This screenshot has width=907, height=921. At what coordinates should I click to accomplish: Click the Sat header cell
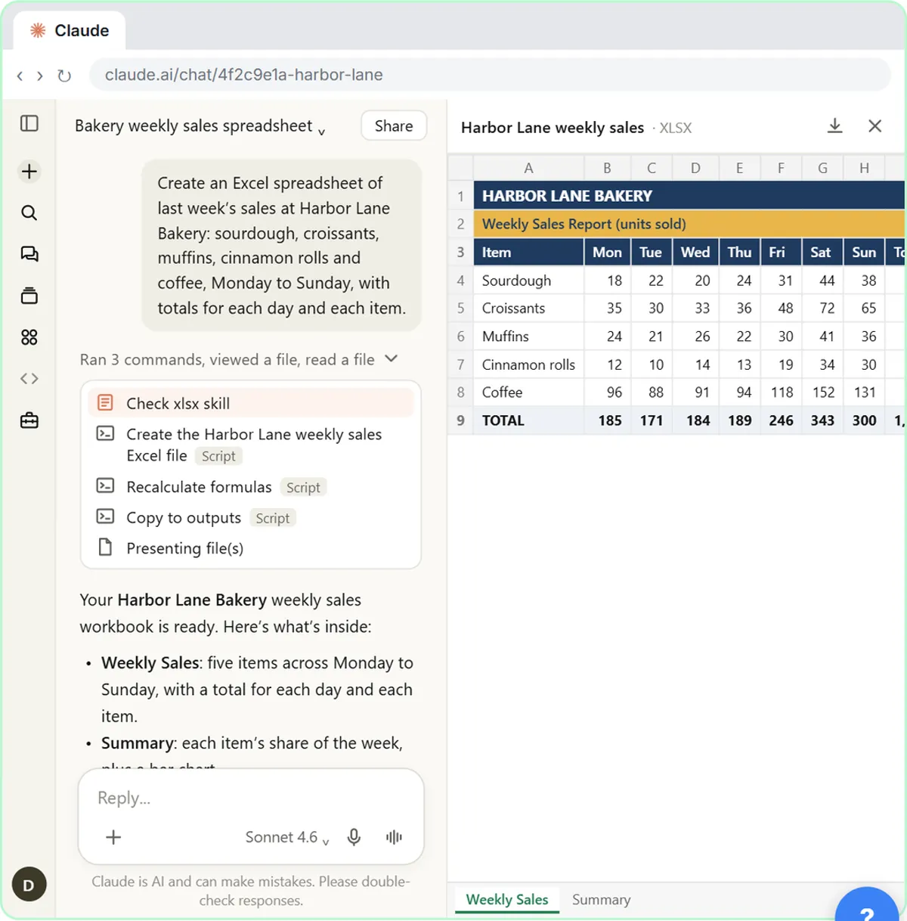click(x=822, y=253)
